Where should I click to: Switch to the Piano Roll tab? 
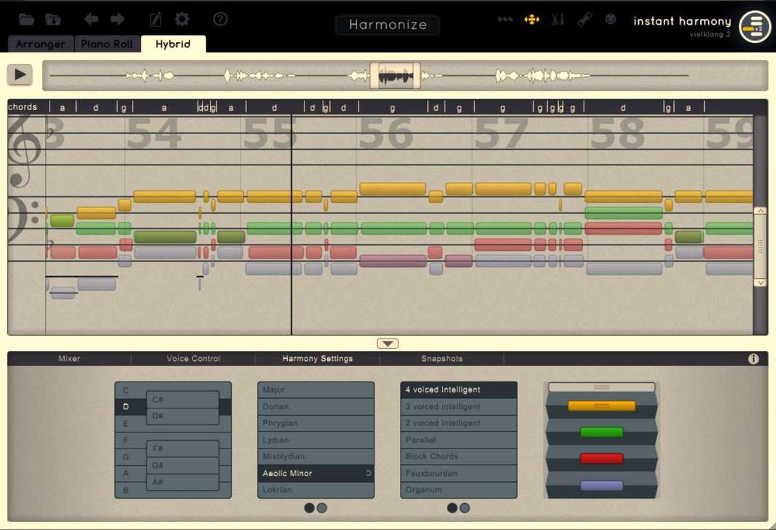click(x=107, y=44)
